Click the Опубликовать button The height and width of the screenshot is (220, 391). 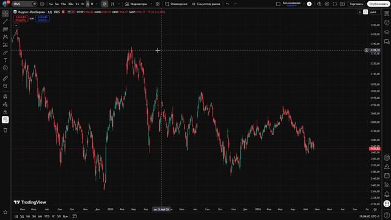(x=379, y=4)
